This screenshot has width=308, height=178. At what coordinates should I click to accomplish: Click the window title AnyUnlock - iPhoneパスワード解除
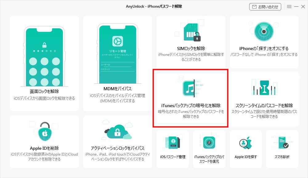154,6
